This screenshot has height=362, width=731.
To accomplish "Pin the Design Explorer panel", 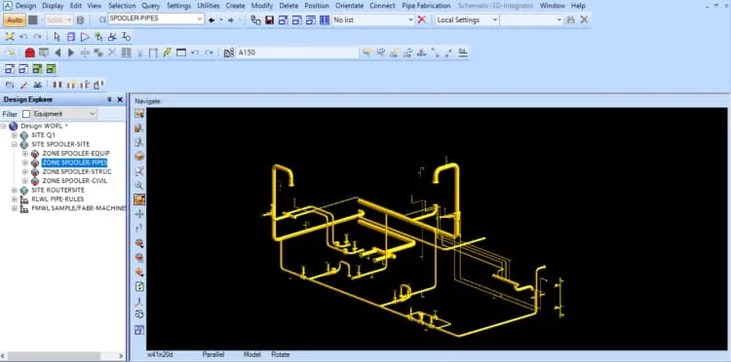I will [109, 99].
